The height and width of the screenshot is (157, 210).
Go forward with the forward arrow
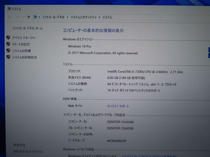click(17, 17)
